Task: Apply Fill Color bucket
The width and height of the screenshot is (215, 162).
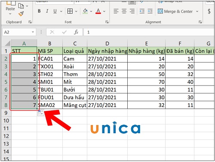Action: click(x=85, y=11)
